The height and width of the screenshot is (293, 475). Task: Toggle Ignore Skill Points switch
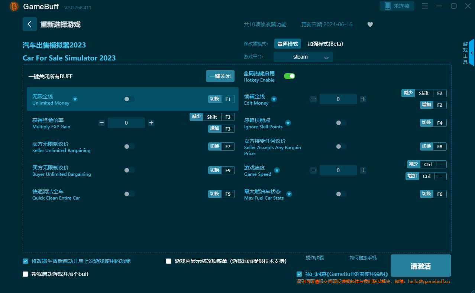341,123
